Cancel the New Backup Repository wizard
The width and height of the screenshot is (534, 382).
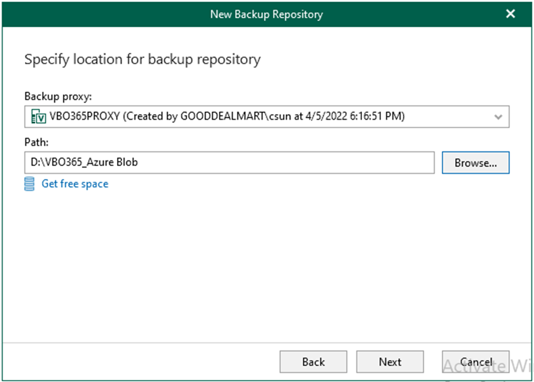tap(475, 362)
